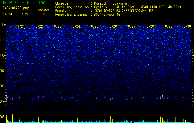Screen dimensions: 194x123
Task: Select the meteor count value 30
Action: [45, 14]
